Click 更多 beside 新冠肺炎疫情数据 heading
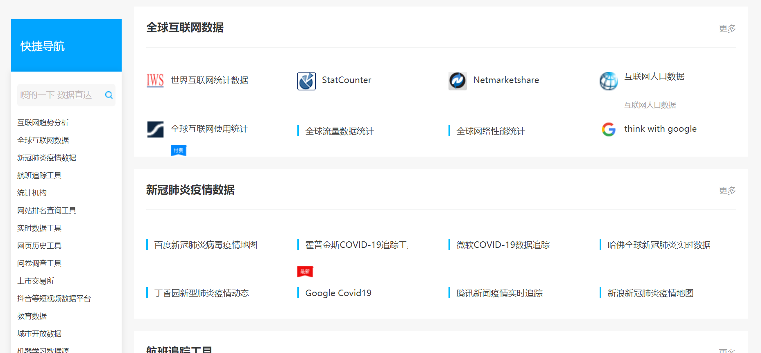This screenshot has height=353, width=761. 727,190
